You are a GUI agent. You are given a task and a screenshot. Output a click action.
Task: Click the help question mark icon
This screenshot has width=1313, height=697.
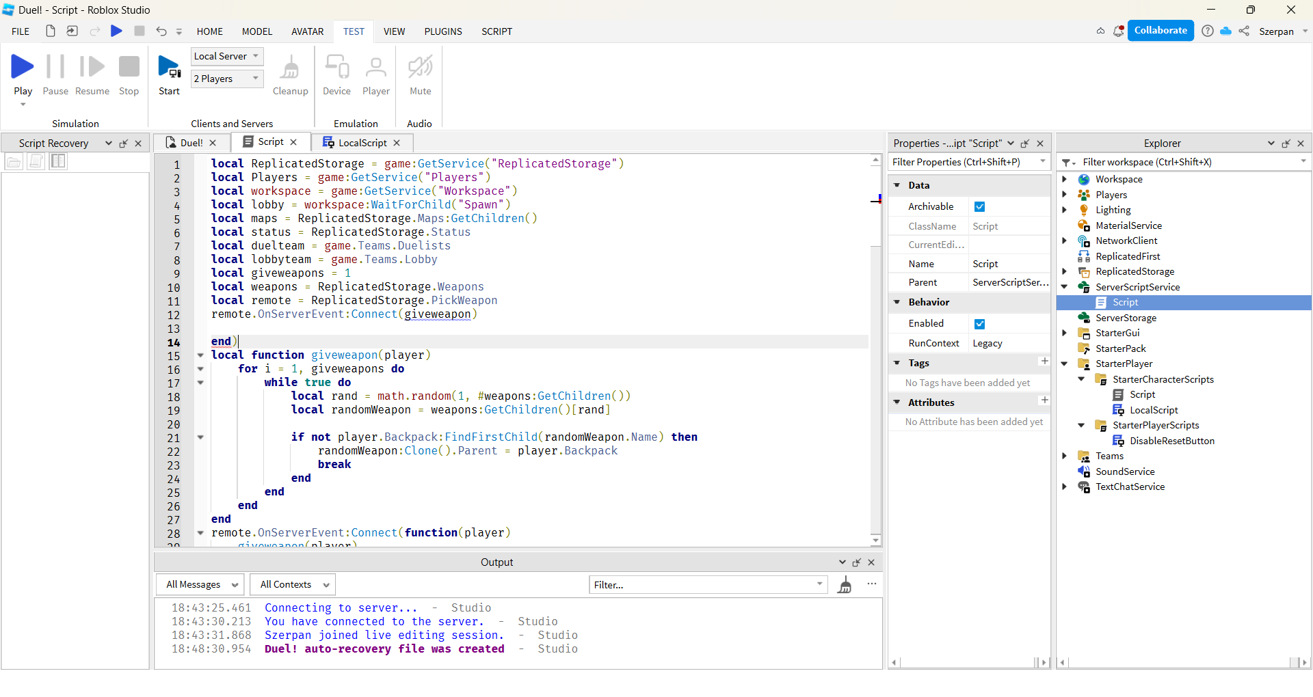tap(1208, 31)
